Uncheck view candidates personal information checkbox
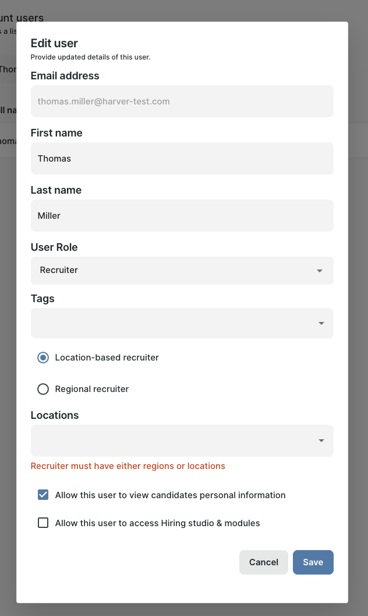 (43, 495)
